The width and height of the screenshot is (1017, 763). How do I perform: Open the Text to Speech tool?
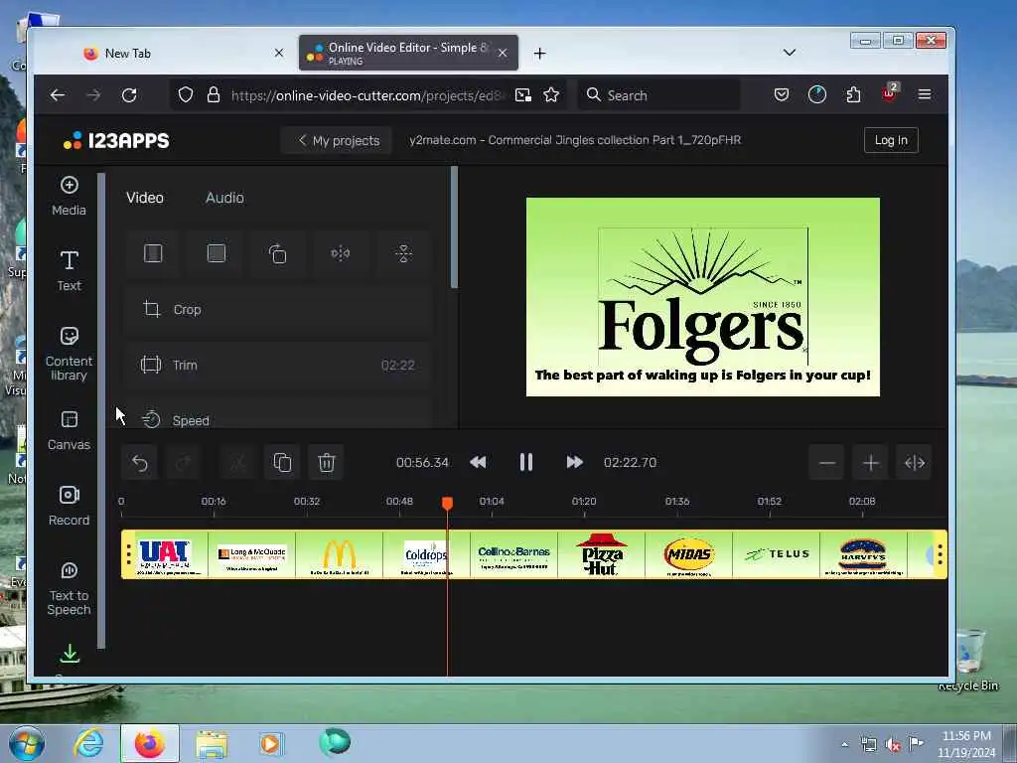(69, 588)
